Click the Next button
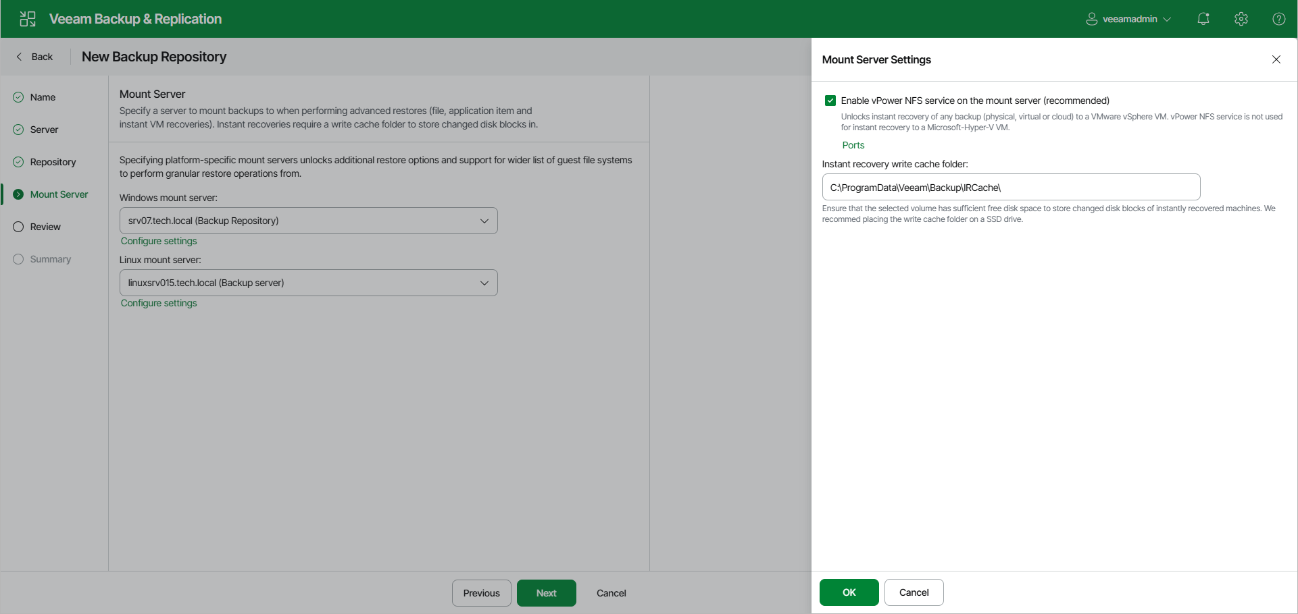Screen dimensions: 1298x614 (x=546, y=592)
